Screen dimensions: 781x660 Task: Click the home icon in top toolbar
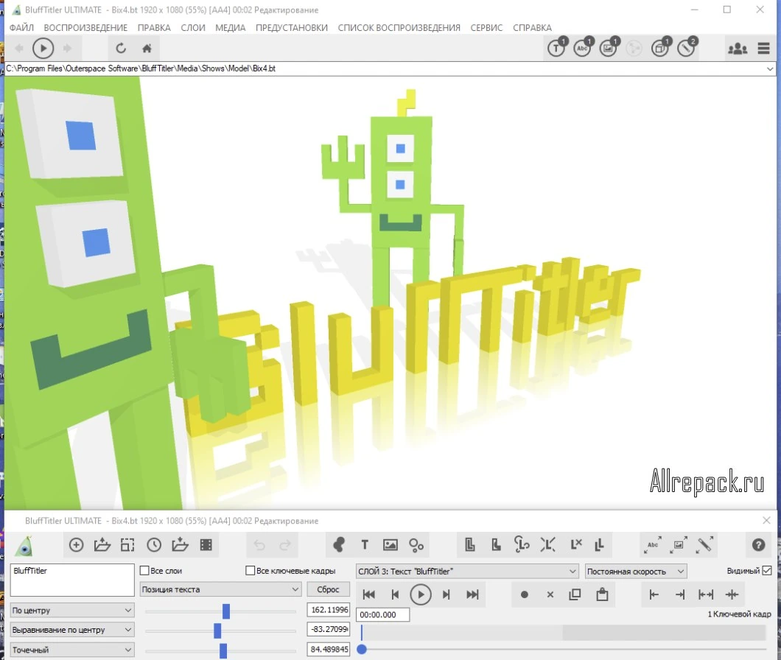(147, 49)
